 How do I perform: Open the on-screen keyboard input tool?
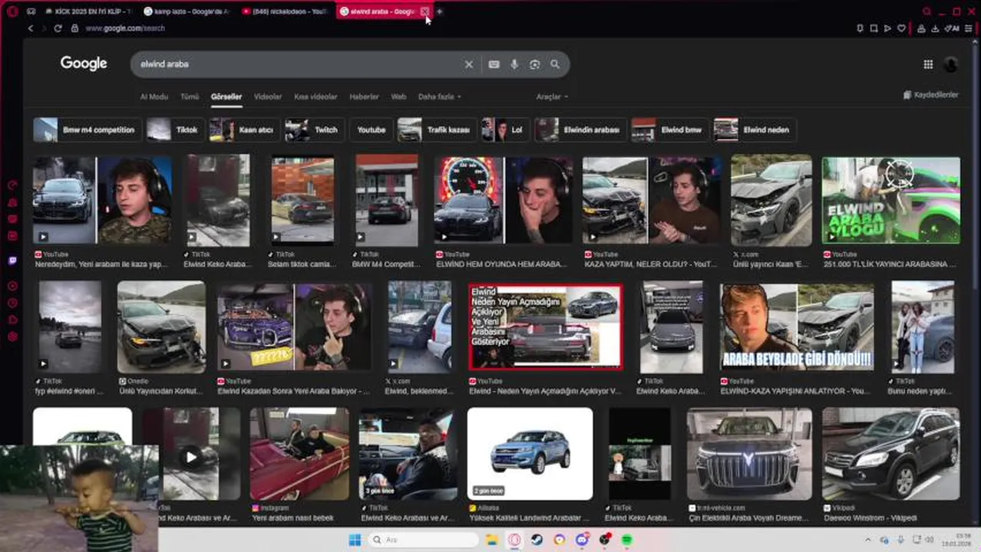(494, 64)
